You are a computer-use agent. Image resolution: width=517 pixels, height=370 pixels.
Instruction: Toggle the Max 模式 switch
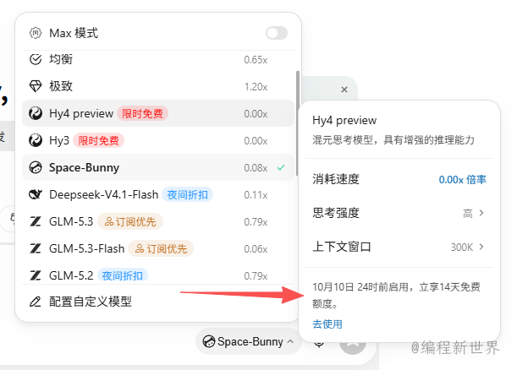click(x=277, y=33)
